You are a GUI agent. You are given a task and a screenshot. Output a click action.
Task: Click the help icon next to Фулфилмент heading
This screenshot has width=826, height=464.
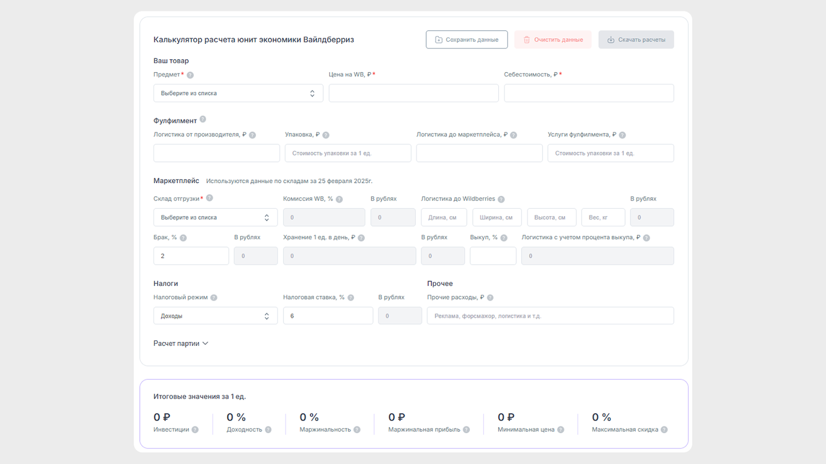(203, 119)
